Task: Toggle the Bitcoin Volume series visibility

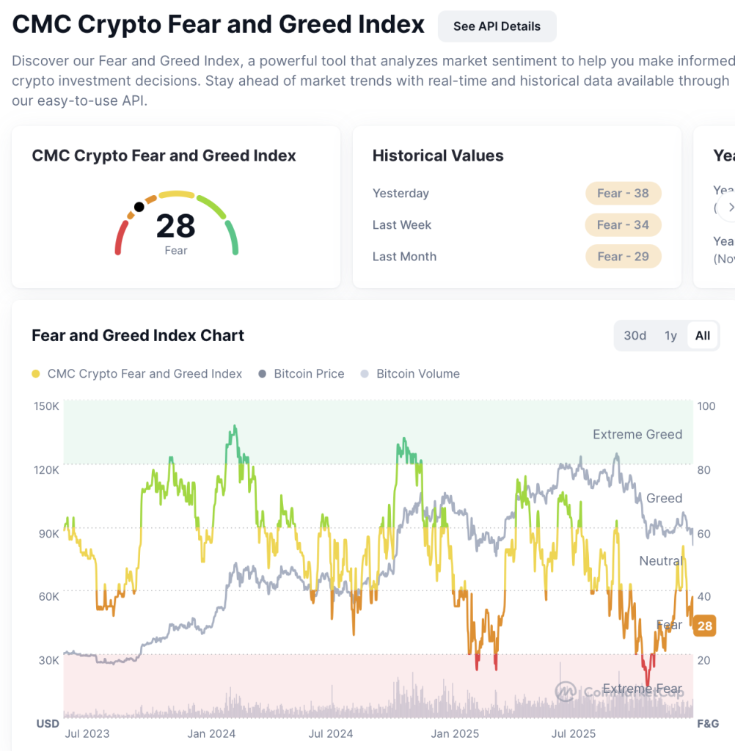Action: tap(411, 373)
